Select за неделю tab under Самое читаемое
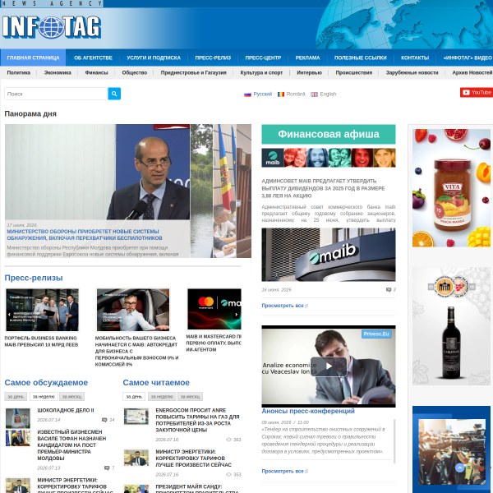Image resolution: width=493 pixels, height=493 pixels. (162, 397)
